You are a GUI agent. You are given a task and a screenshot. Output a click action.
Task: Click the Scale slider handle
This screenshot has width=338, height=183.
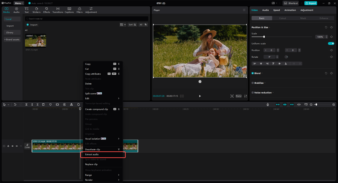[x=264, y=37]
